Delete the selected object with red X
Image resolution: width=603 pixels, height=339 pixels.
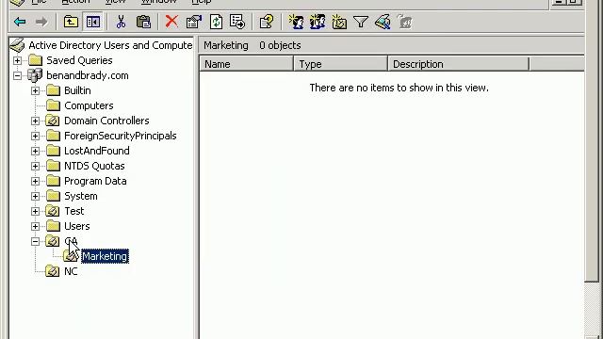pos(171,22)
